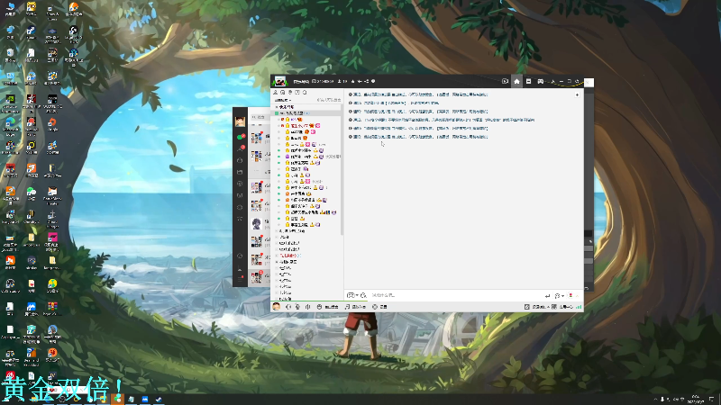Click the enter-arrow send icon
This screenshot has height=405, width=721.
[x=547, y=296]
